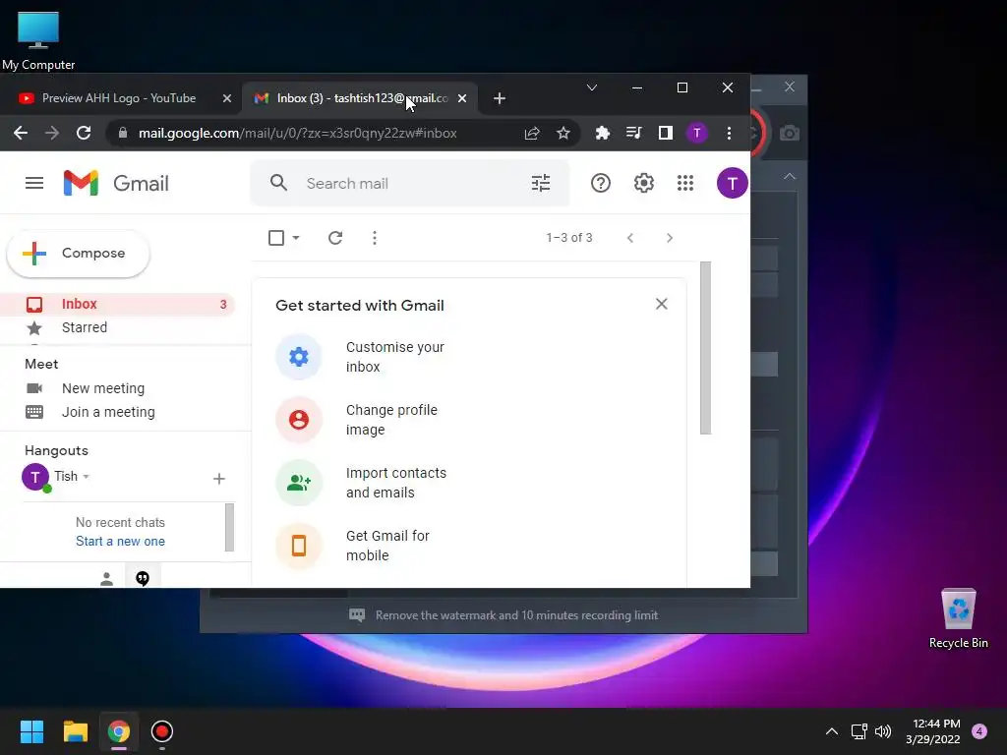This screenshot has height=755, width=1007.
Task: Open a new Chrome tab
Action: tap(499, 98)
